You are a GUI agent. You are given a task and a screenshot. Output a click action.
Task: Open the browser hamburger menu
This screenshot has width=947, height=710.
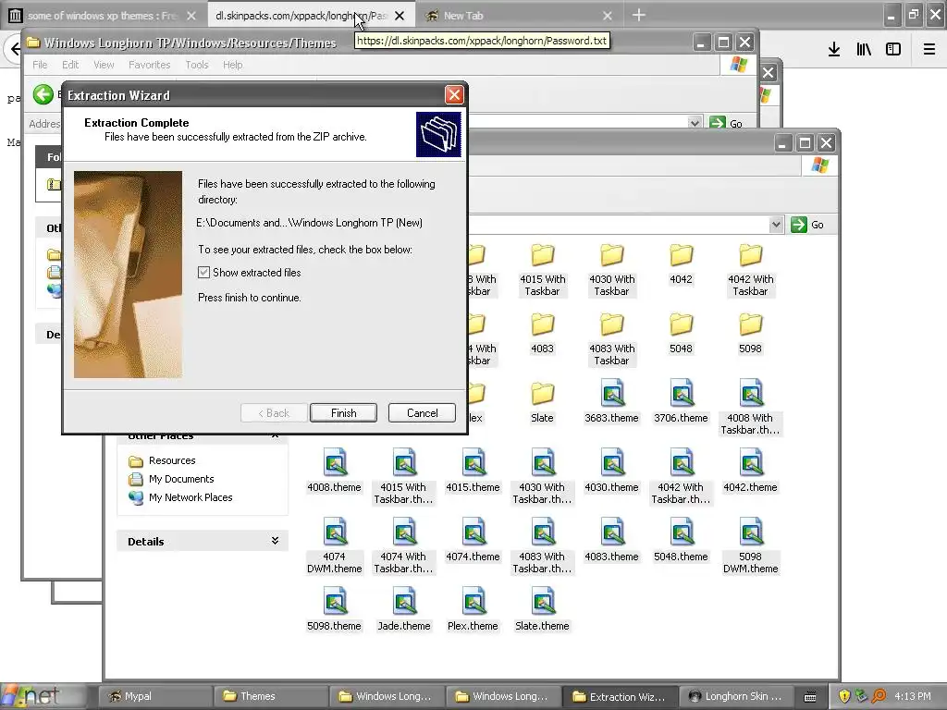click(929, 50)
